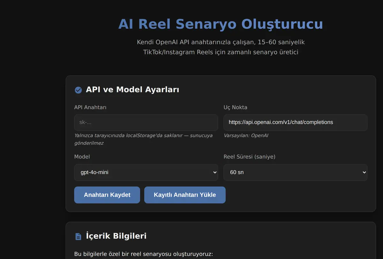The width and height of the screenshot is (383, 259).
Task: Click the Uç Nokta label
Action: 236,107
